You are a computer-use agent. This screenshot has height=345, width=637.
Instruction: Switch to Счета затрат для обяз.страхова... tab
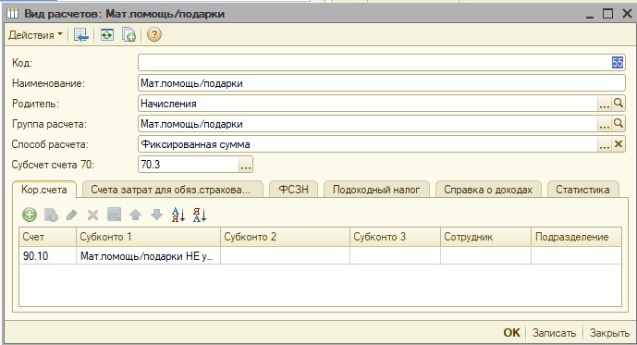tap(173, 190)
